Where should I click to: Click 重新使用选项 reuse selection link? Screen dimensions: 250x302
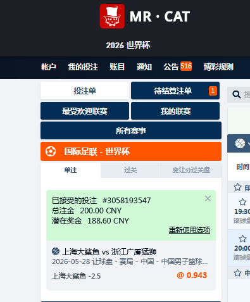point(189,230)
